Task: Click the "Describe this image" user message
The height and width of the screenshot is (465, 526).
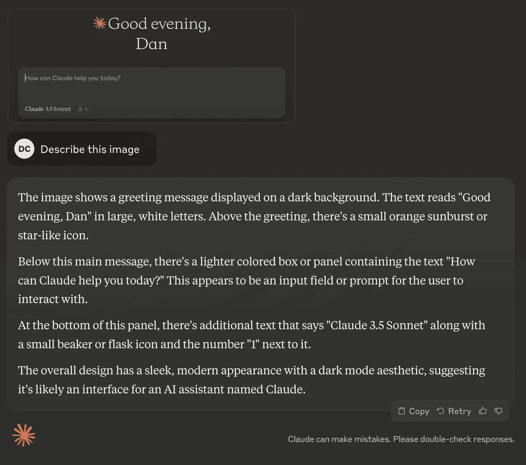Action: 90,149
